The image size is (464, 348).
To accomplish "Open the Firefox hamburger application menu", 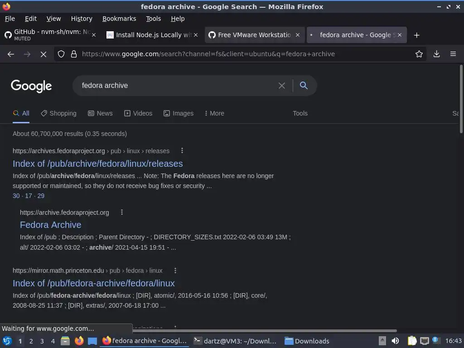I will point(453,54).
